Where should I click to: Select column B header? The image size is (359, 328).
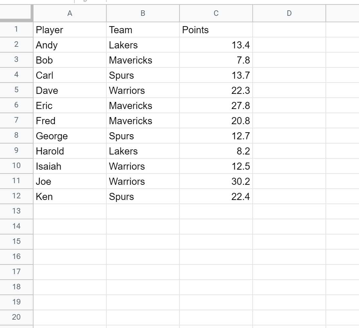click(x=143, y=13)
